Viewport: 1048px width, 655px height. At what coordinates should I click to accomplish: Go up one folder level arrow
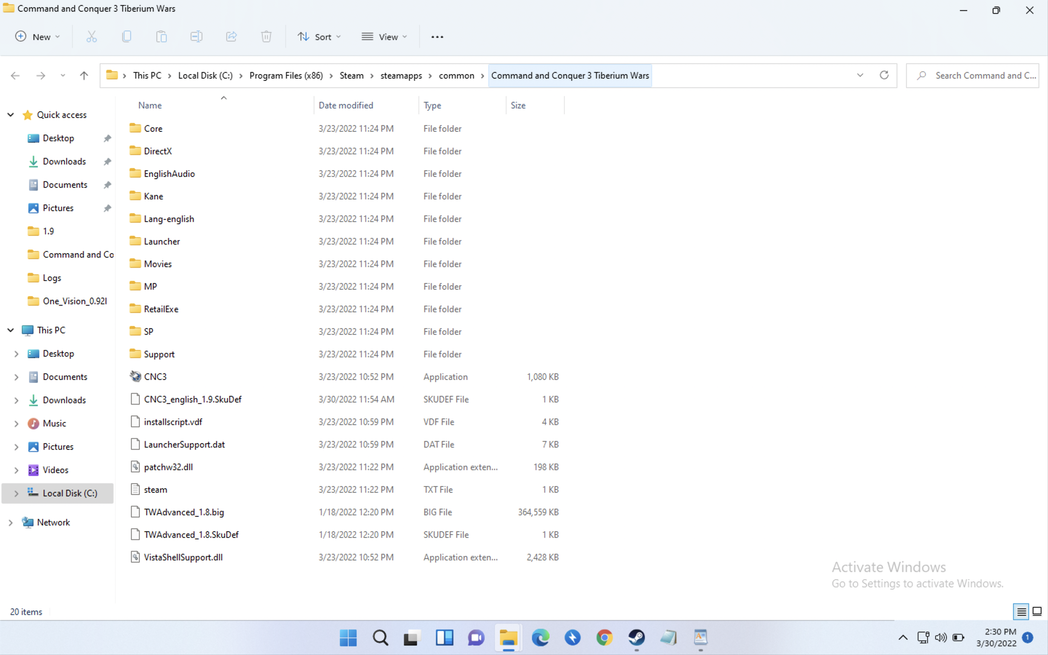84,76
